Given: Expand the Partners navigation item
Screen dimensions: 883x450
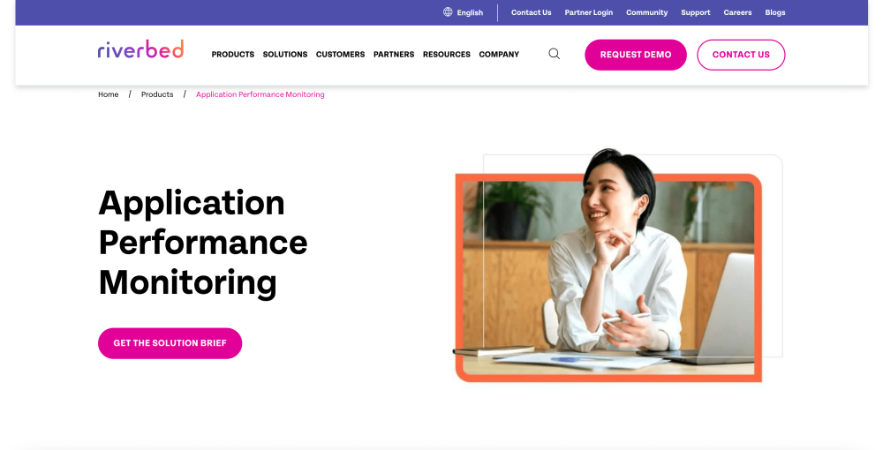Looking at the screenshot, I should (x=394, y=55).
